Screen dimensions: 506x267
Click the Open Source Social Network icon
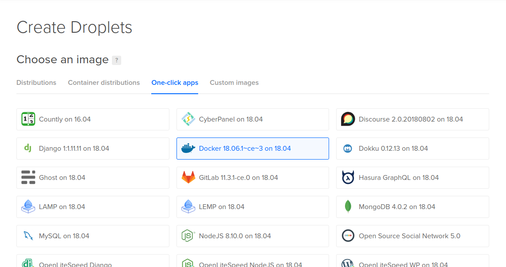(x=348, y=236)
